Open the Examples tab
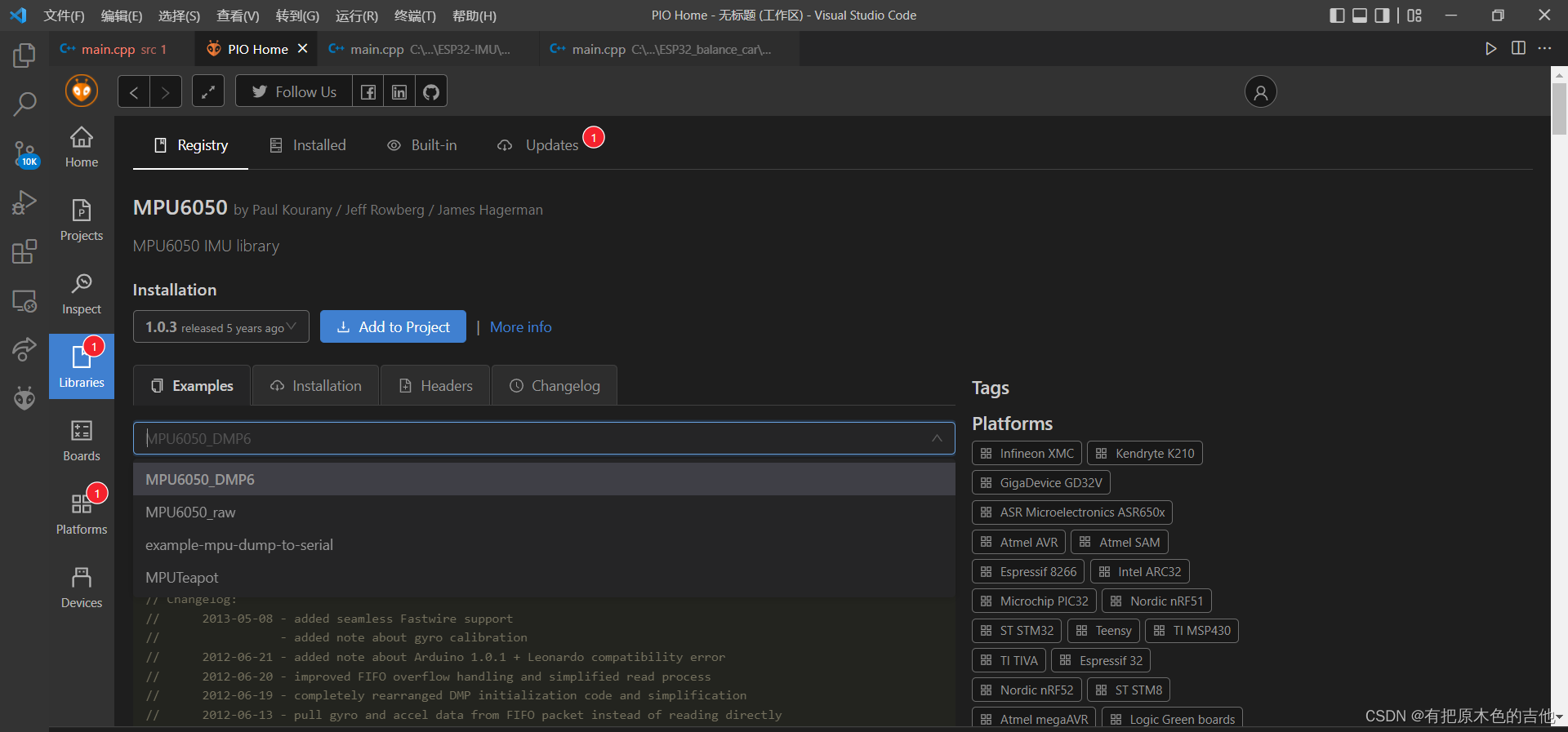Viewport: 1568px width, 732px height. pos(193,385)
